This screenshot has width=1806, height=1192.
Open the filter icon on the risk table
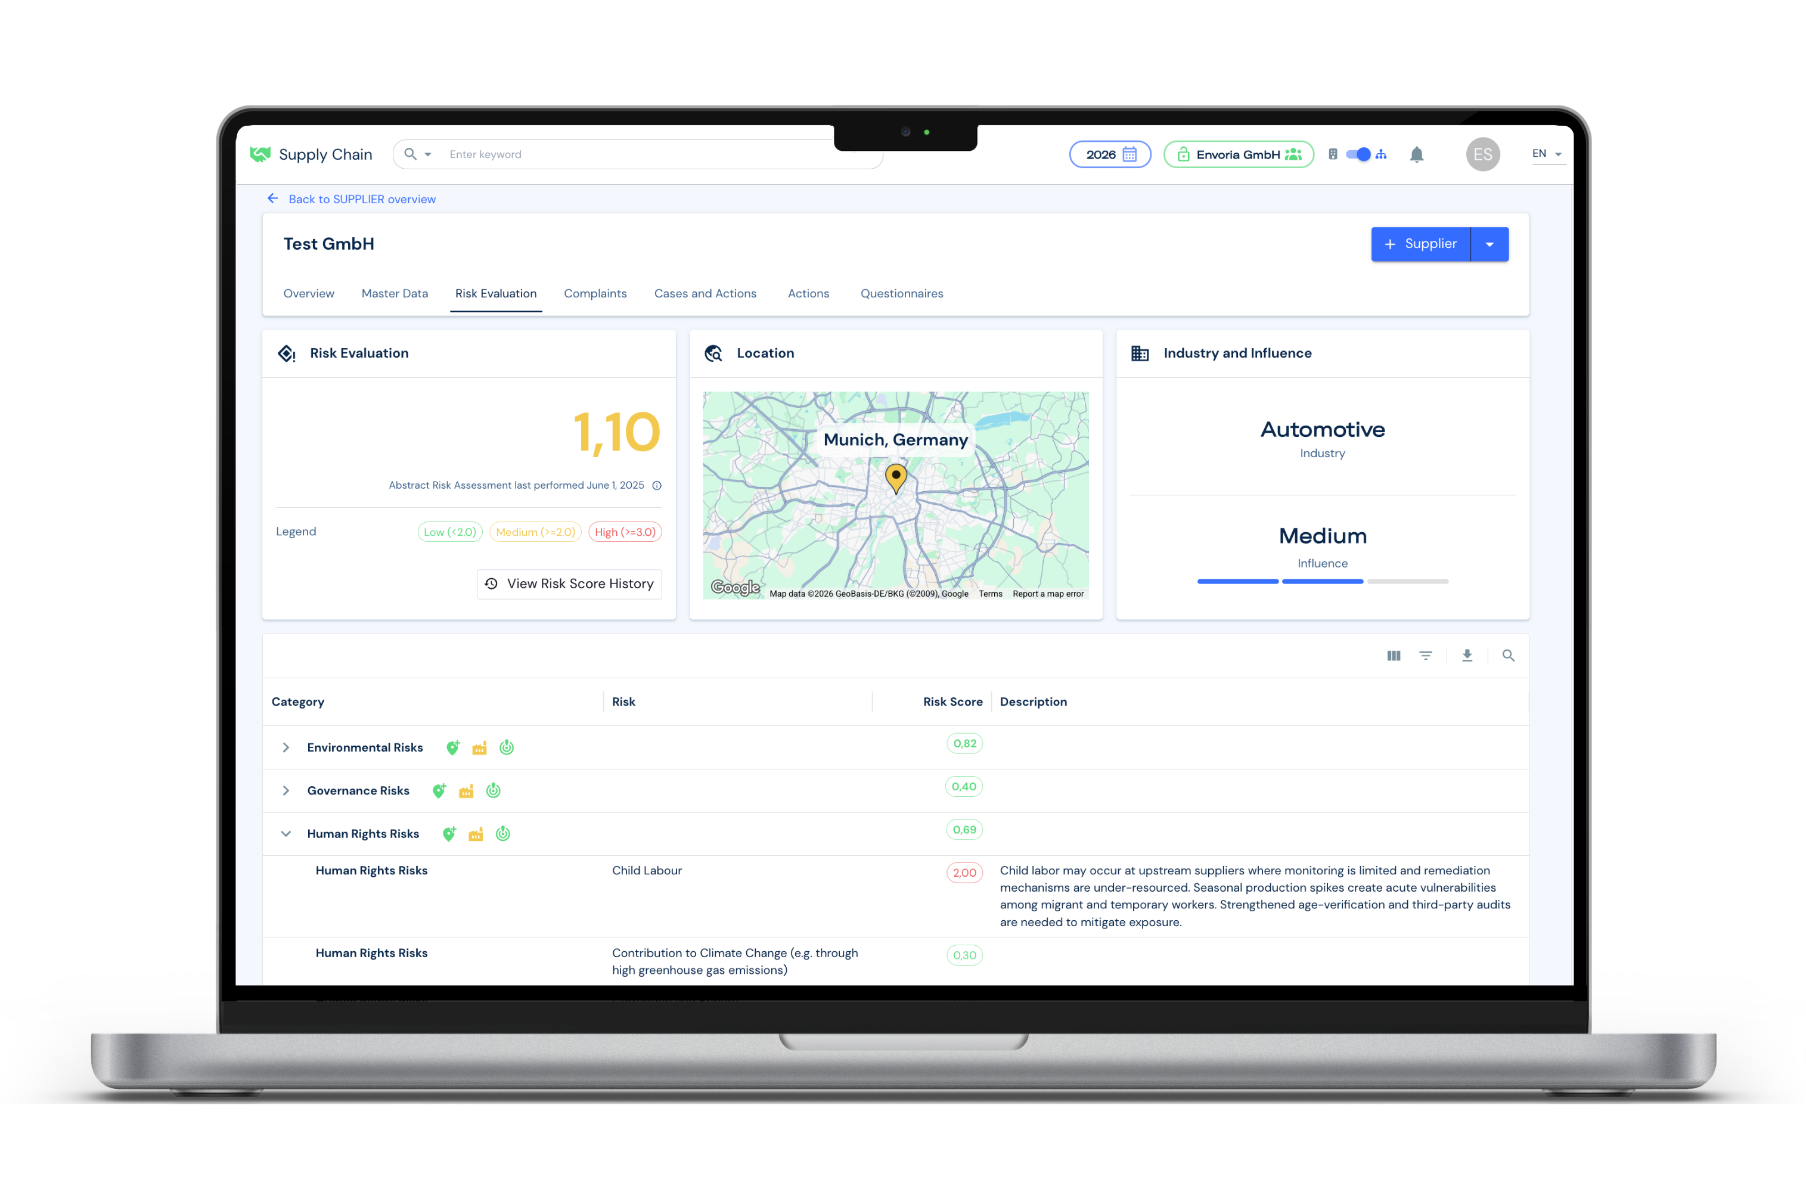click(x=1427, y=654)
